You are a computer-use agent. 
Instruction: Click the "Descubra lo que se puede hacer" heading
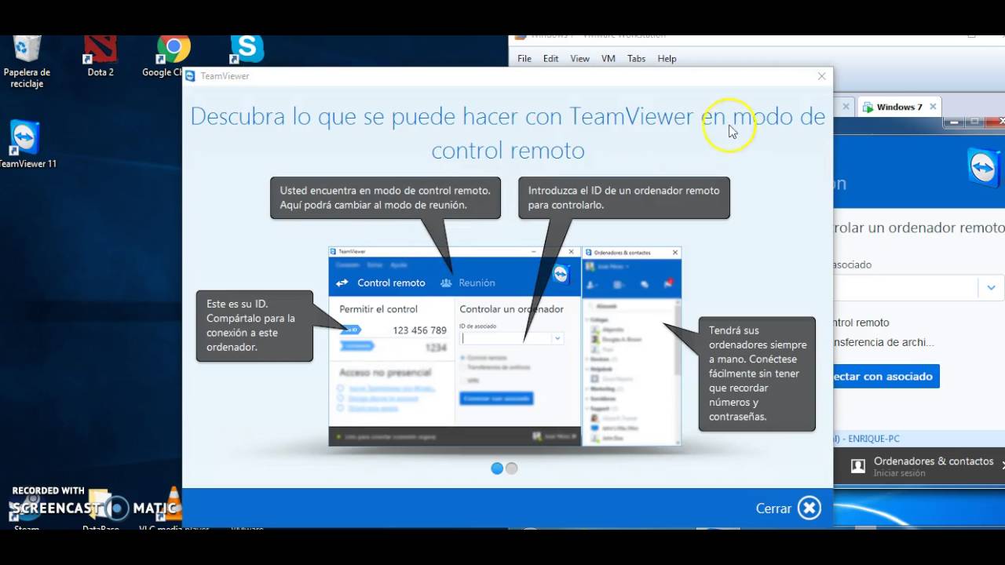click(507, 133)
